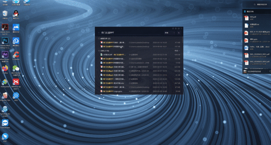Launch Adobe Photoshop CC desktop shortcut
271x145 pixels.
coord(5,43)
